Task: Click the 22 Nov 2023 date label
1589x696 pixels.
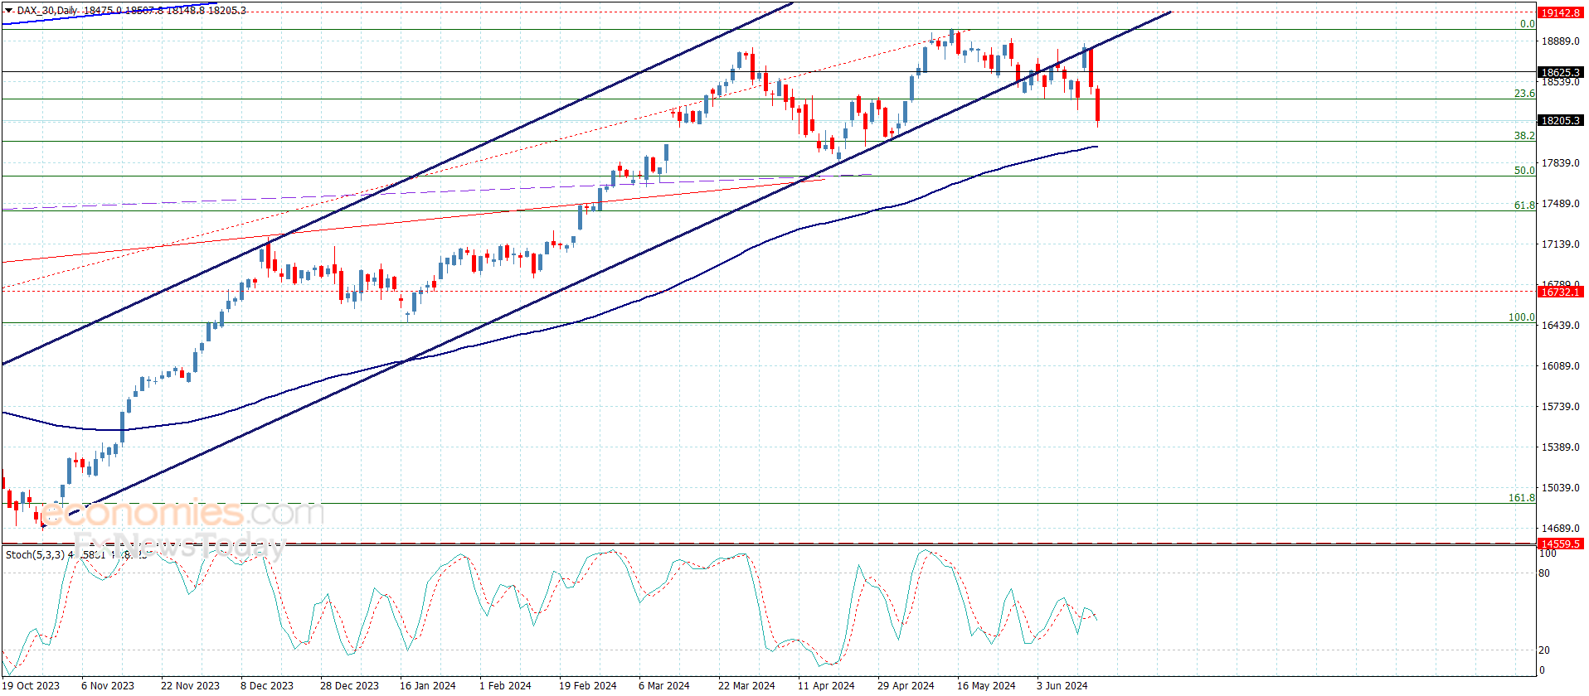Action: point(190,685)
